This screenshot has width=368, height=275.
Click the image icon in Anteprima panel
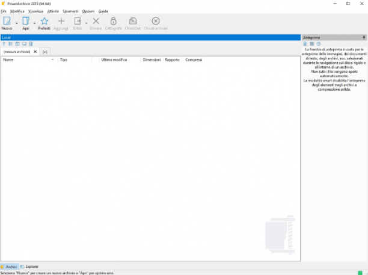click(311, 44)
